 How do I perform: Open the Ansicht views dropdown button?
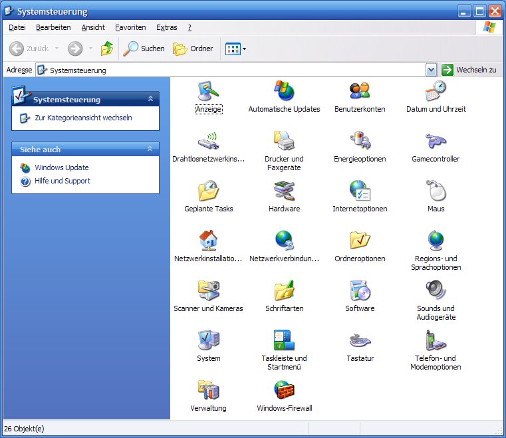(x=236, y=49)
